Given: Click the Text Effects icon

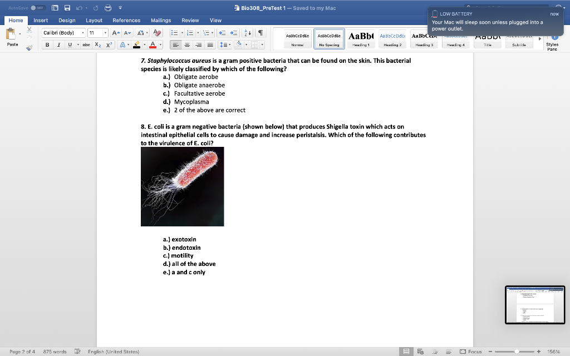Looking at the screenshot, I should pyautogui.click(x=122, y=44).
